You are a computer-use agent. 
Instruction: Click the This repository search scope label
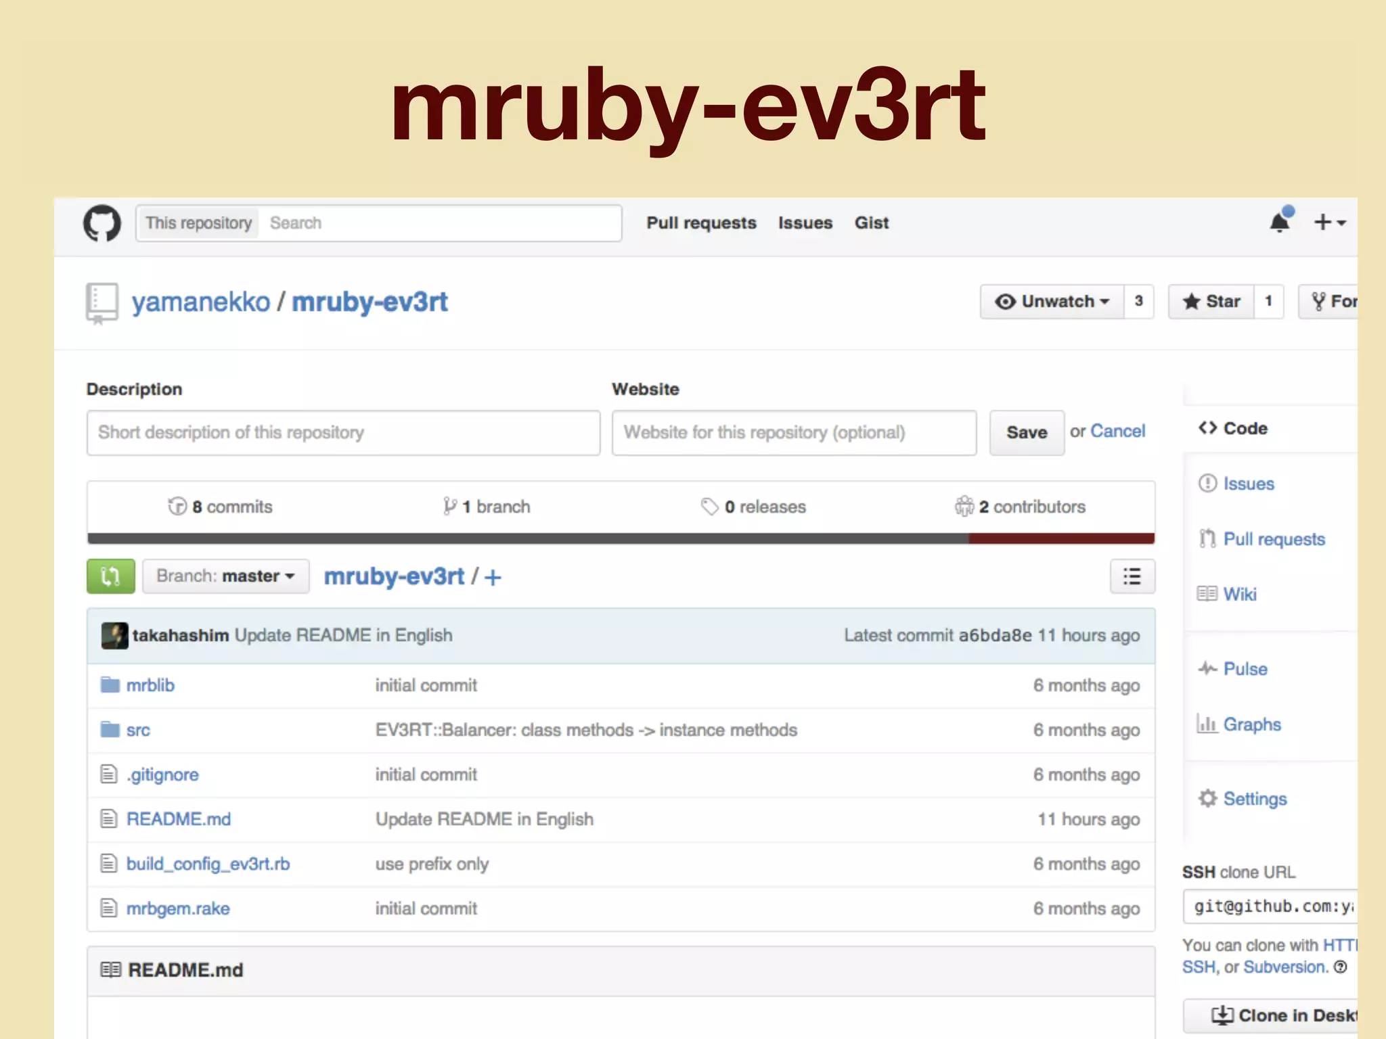pyautogui.click(x=198, y=223)
